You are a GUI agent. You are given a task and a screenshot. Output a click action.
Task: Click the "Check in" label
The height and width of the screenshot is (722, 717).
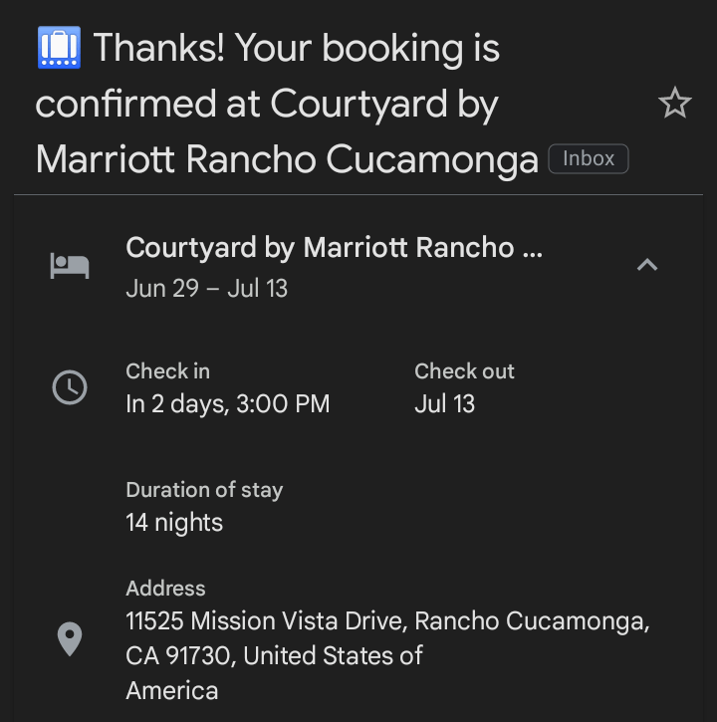(167, 371)
